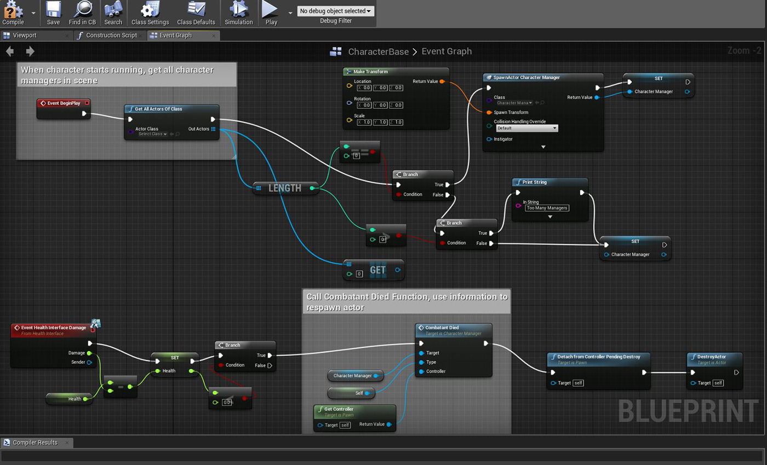
Task: Expand the SpawnActor Character Manager node's advanced pins
Action: (543, 147)
